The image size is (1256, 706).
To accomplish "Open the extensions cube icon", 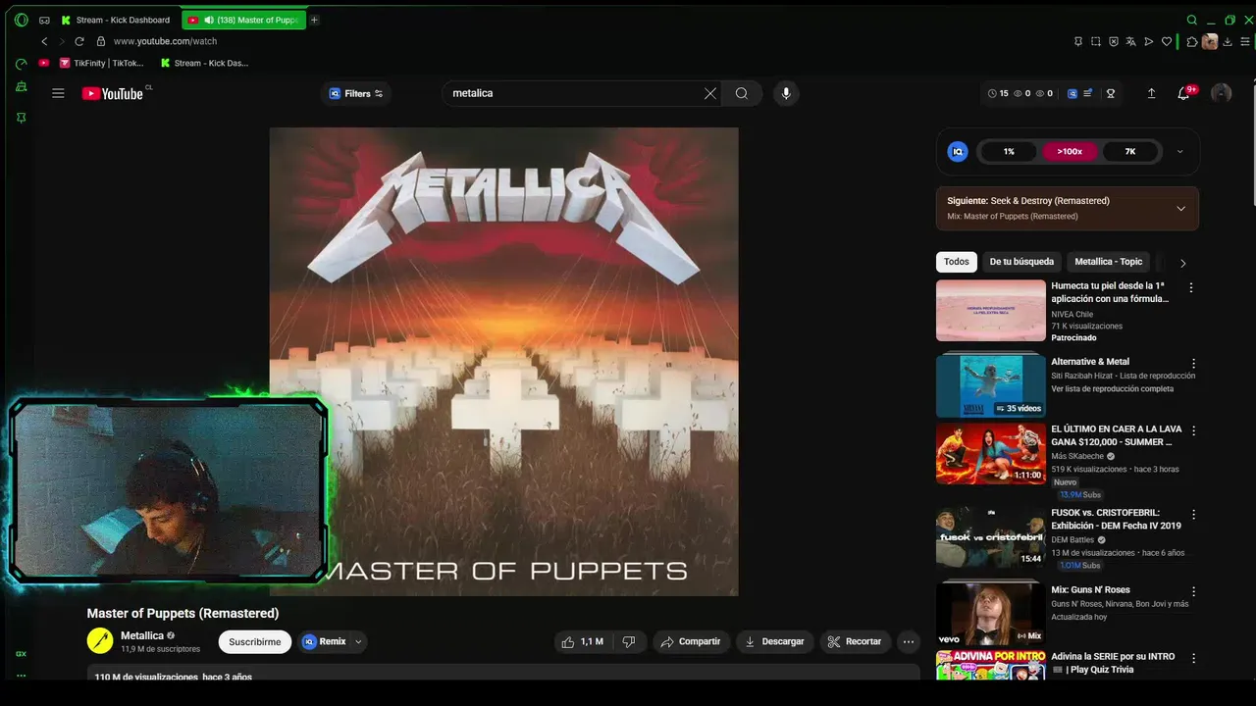I will point(1192,41).
